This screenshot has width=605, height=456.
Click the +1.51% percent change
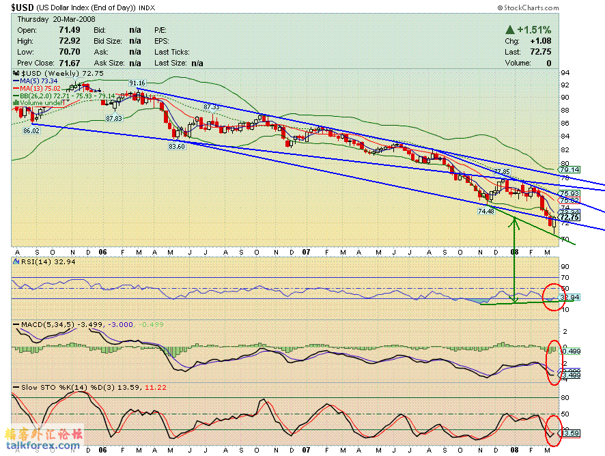(534, 30)
